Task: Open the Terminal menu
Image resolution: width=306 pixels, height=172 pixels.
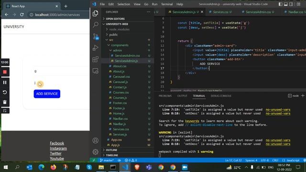Action: tap(167, 4)
